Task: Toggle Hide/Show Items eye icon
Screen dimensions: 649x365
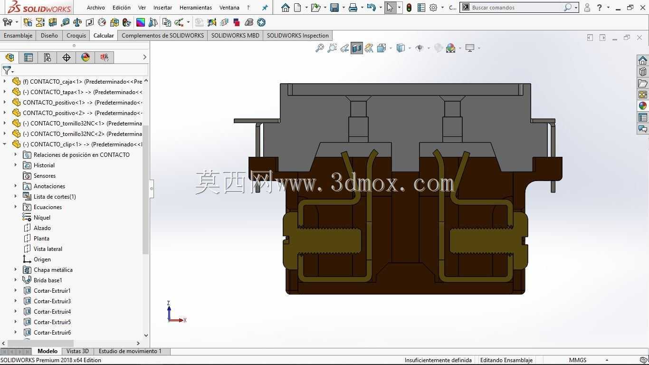Action: [x=420, y=48]
